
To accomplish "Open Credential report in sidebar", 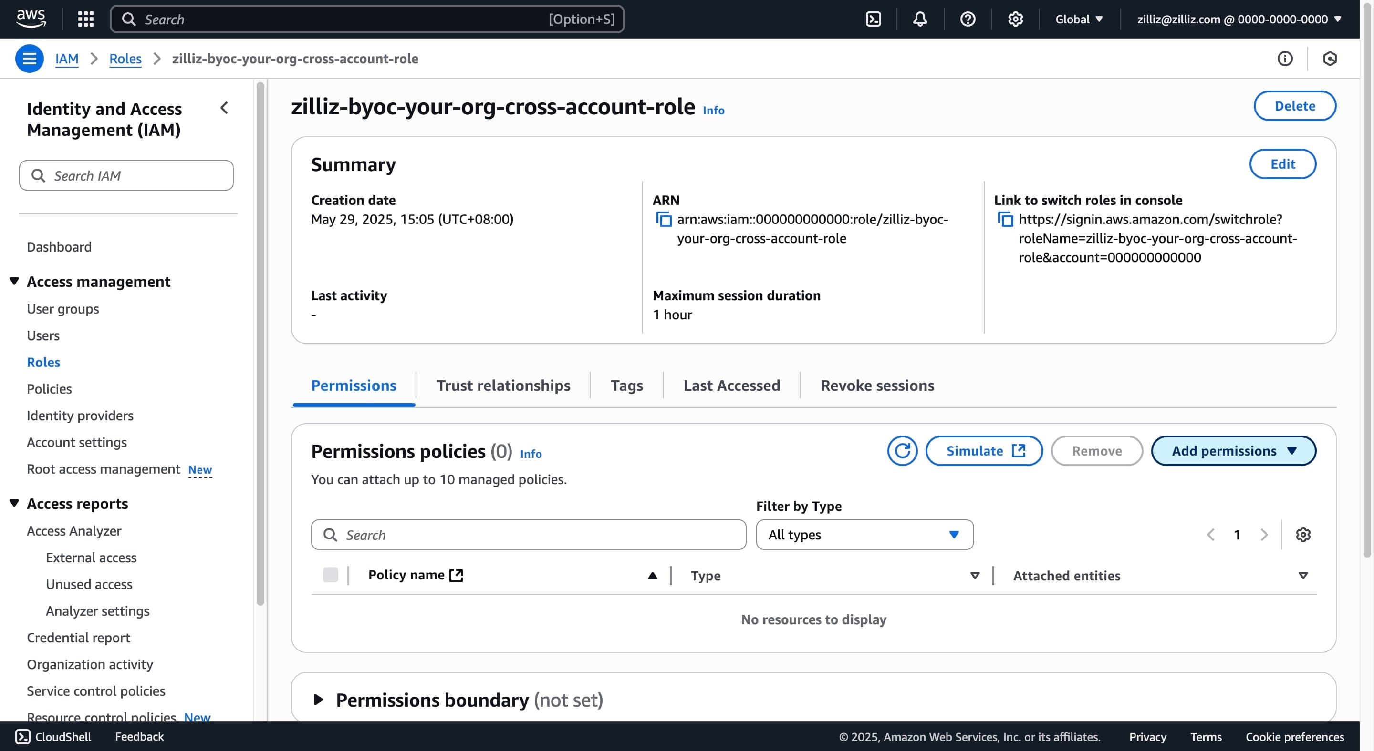I will coord(78,638).
